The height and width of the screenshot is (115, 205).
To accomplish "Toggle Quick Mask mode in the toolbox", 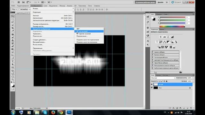I will coord(13,89).
